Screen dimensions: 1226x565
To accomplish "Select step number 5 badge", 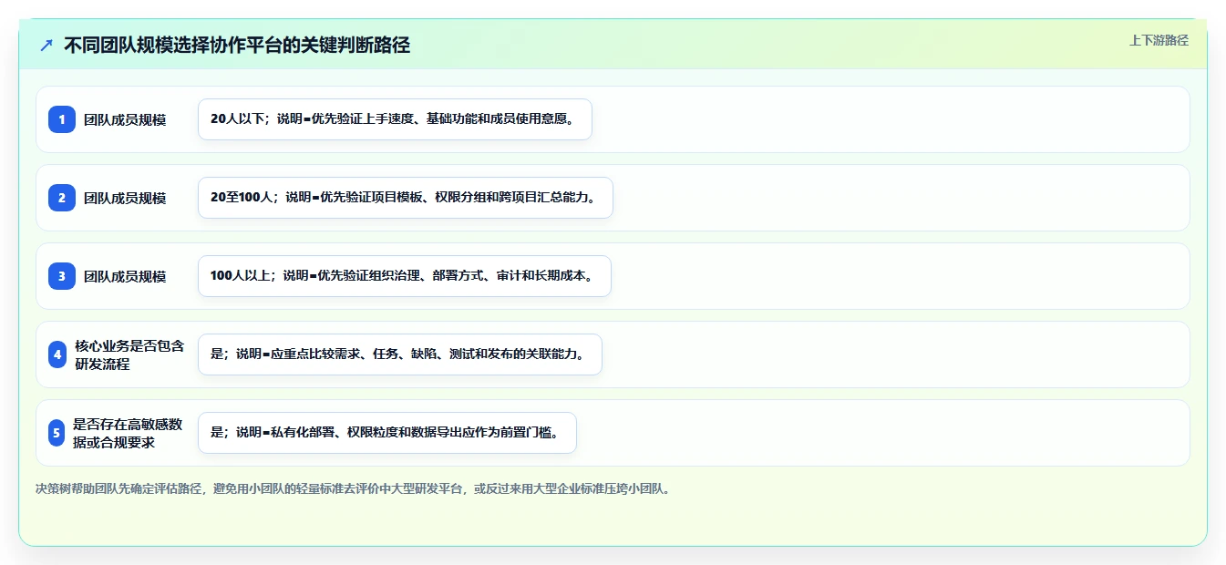I will (x=57, y=433).
